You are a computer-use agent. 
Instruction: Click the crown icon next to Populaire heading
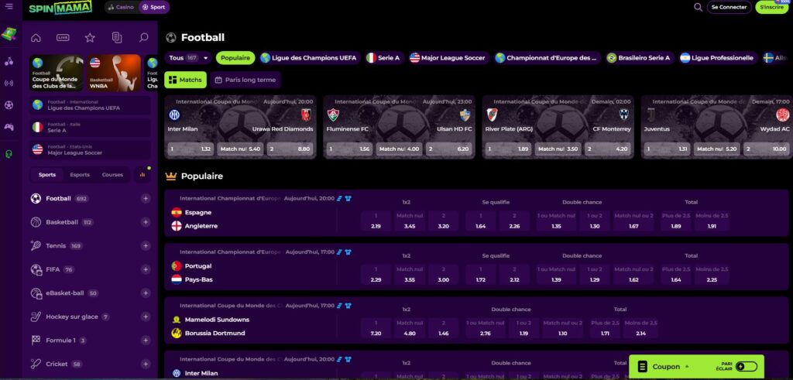[171, 176]
